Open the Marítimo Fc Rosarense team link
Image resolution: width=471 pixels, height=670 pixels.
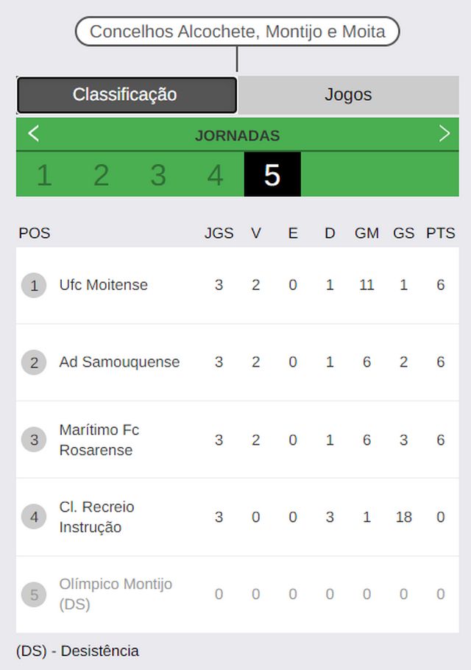(99, 440)
